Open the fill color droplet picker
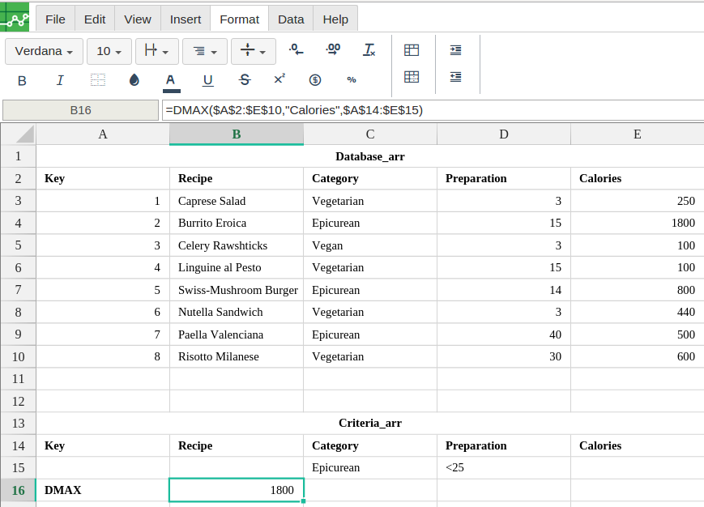The height and width of the screenshot is (507, 704). tap(134, 79)
